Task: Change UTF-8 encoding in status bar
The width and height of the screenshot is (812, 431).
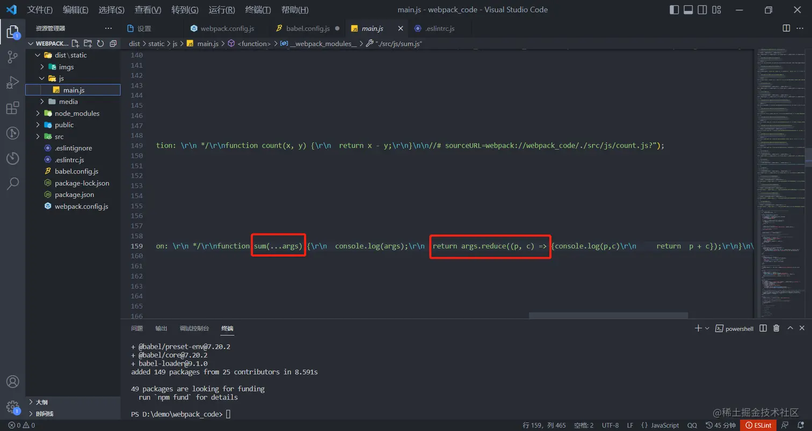Action: click(x=610, y=425)
